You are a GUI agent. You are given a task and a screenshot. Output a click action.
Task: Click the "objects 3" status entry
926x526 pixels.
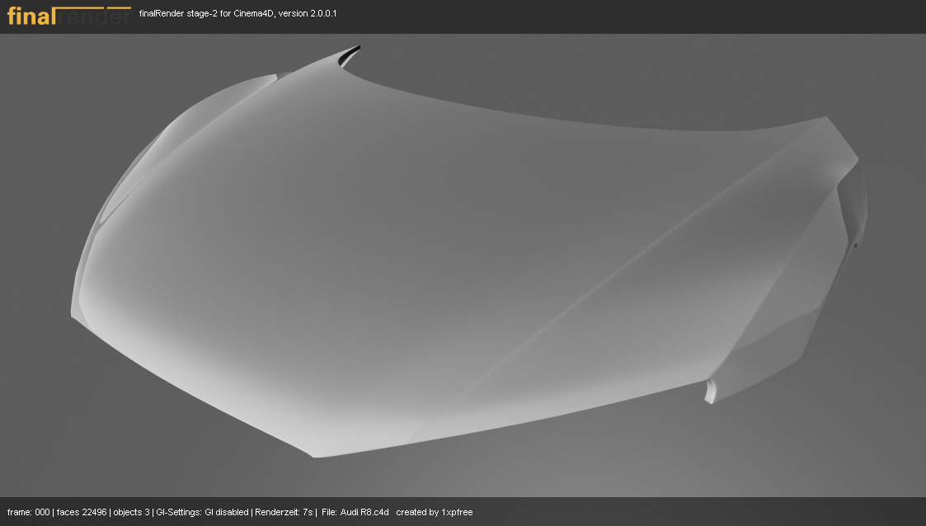[131, 512]
